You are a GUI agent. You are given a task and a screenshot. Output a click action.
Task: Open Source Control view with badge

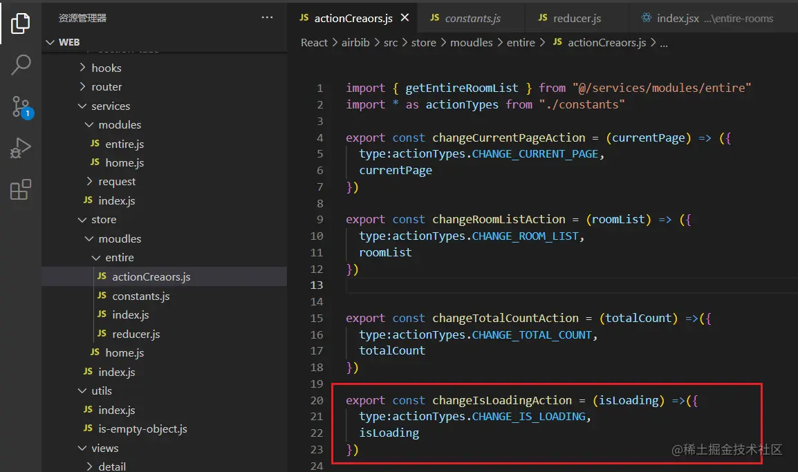coord(21,107)
